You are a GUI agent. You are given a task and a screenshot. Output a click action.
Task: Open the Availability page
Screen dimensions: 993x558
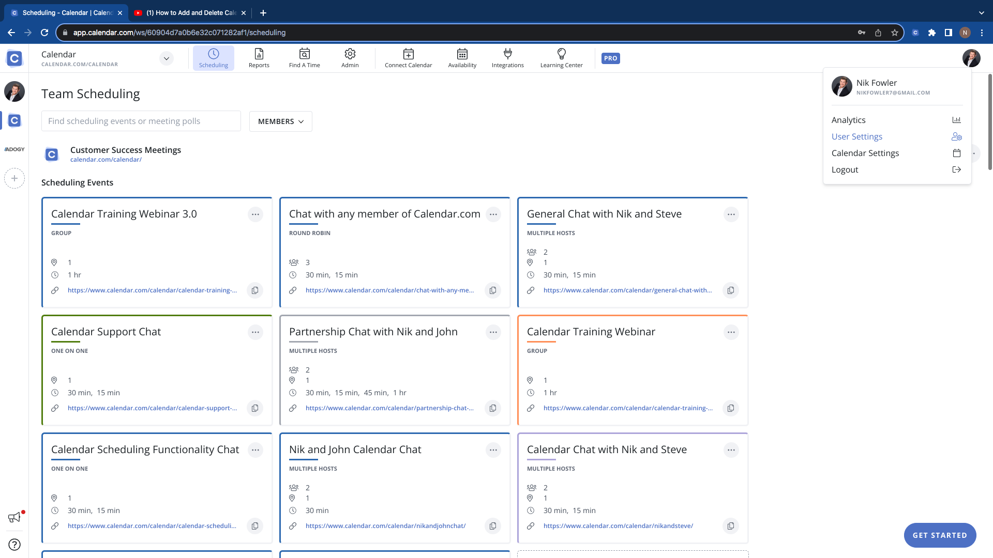pyautogui.click(x=462, y=58)
